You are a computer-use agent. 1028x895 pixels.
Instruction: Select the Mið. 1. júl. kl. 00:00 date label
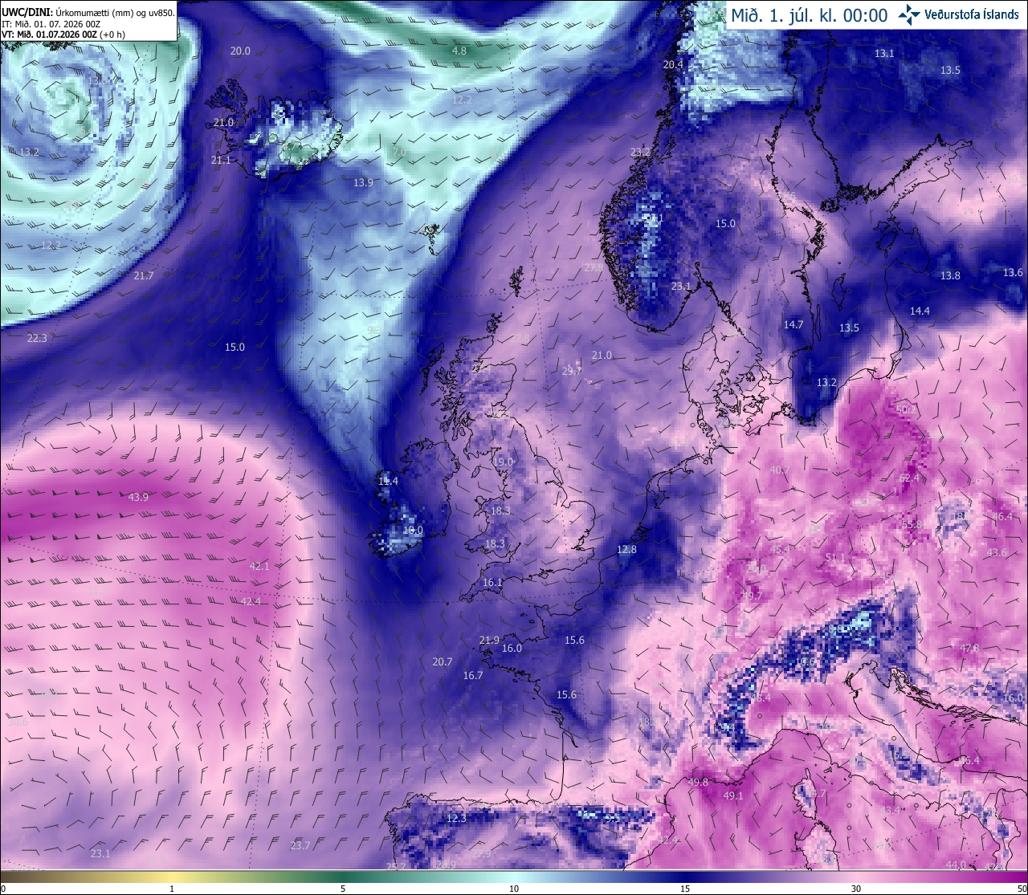pyautogui.click(x=809, y=15)
